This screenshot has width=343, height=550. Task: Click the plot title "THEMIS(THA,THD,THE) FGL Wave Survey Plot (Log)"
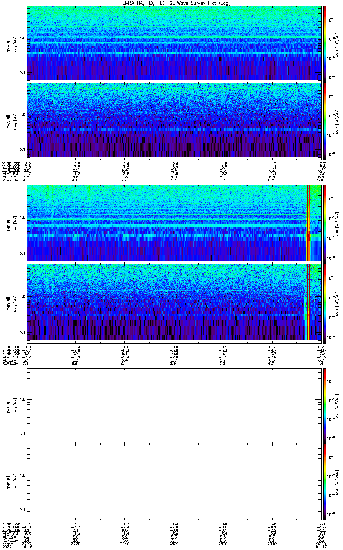(x=173, y=3)
